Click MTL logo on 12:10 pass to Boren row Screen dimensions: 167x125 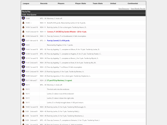pyautogui.click(x=23, y=58)
